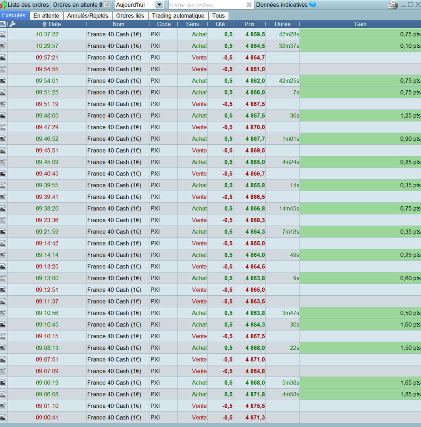Sort by the Code column header

[164, 24]
